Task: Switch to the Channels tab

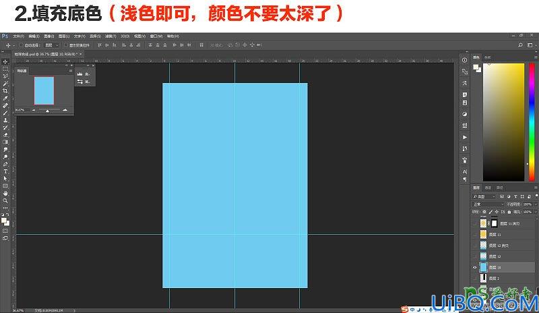Action: pyautogui.click(x=488, y=188)
